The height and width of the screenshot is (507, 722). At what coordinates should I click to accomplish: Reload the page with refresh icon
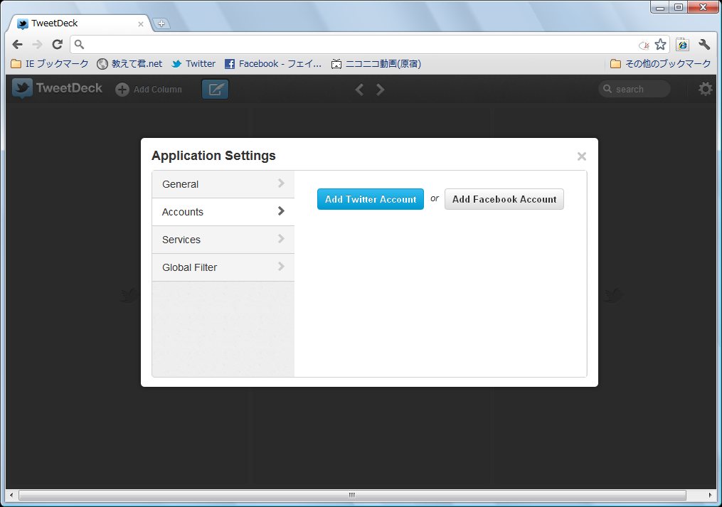57,44
